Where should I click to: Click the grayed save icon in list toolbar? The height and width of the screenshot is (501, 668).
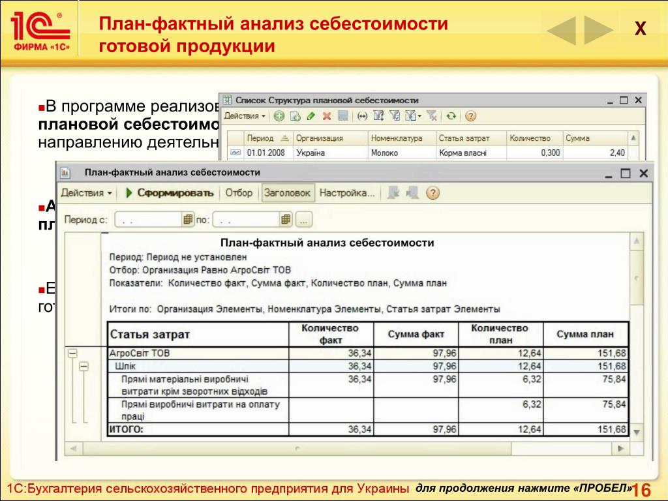[343, 116]
